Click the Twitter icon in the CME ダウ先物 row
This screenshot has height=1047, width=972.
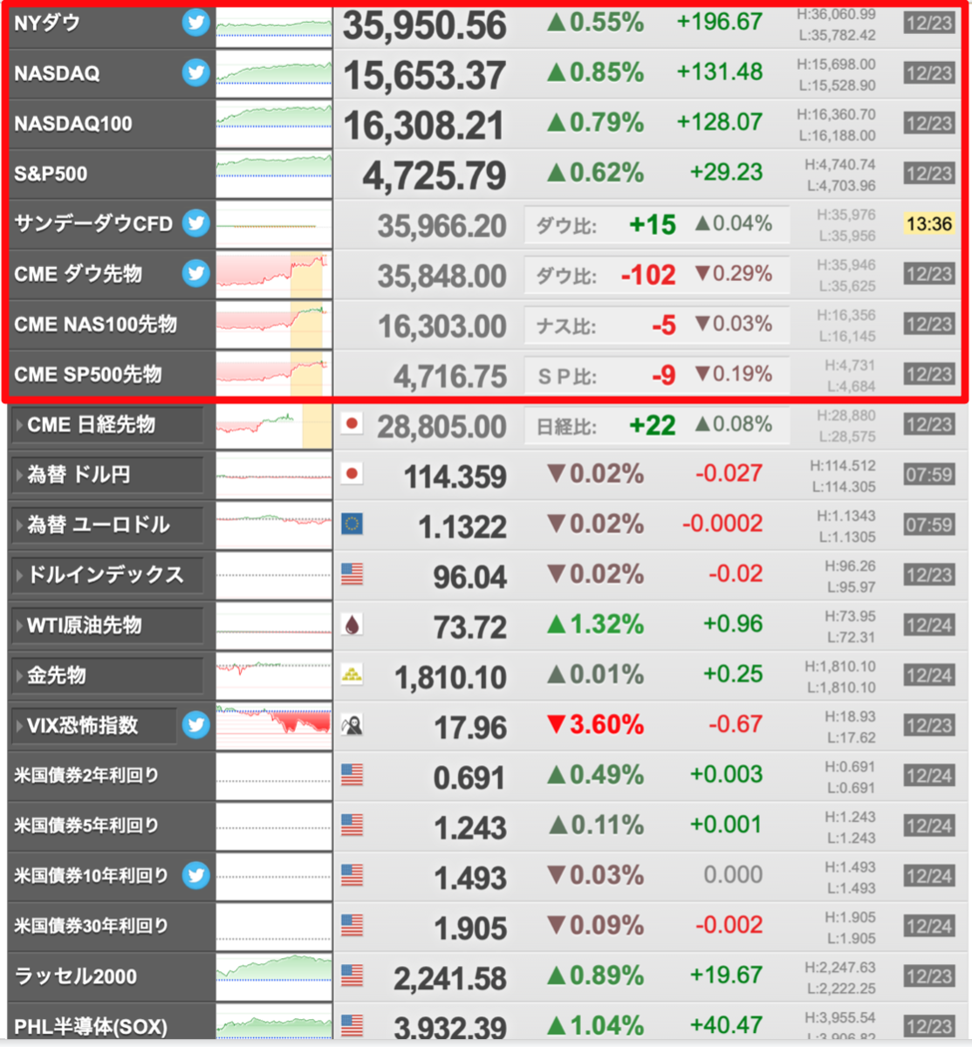point(196,273)
